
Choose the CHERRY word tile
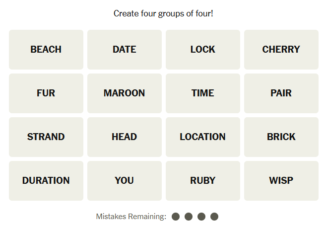[281, 50]
